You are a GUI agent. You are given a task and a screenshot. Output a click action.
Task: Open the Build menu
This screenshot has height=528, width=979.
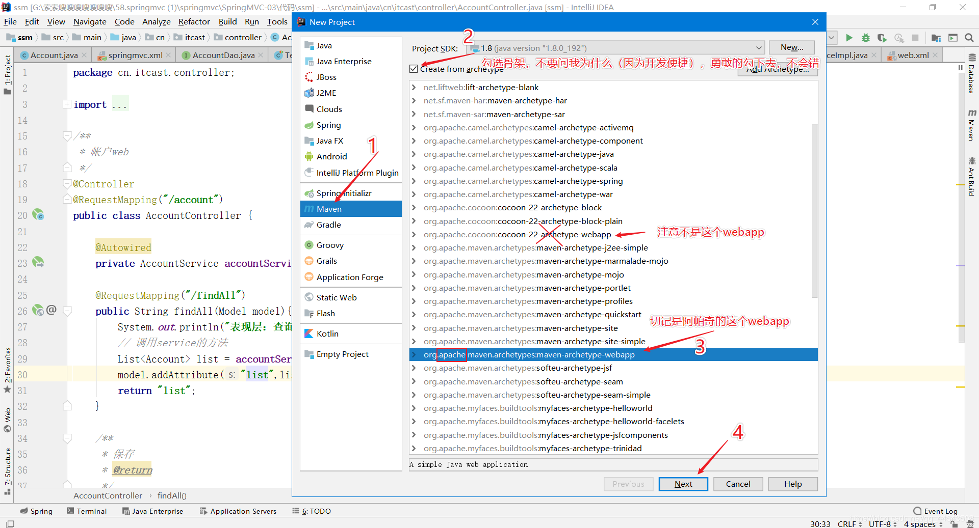(227, 21)
